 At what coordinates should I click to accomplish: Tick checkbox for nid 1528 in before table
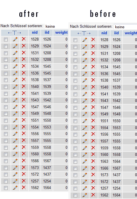pos(75,40)
